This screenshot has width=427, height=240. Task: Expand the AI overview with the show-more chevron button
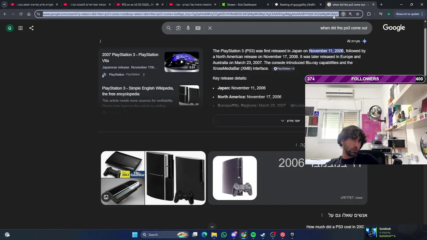[290, 121]
